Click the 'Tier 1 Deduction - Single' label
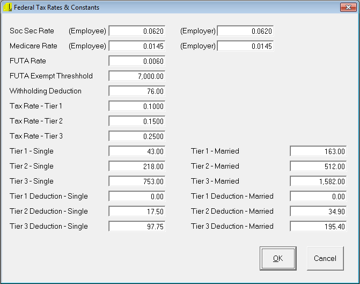This screenshot has width=360, height=284. 49,196
